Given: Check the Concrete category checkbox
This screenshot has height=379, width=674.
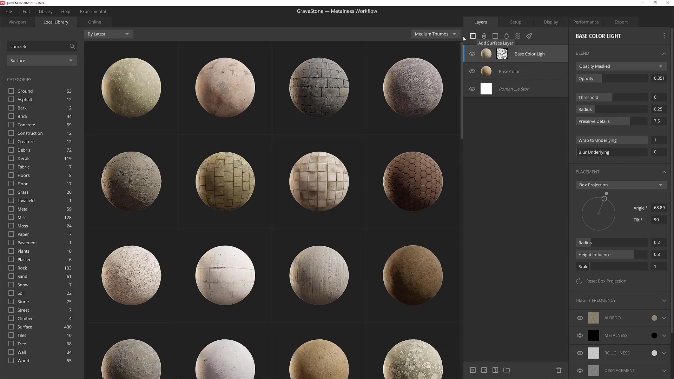Looking at the screenshot, I should [x=11, y=125].
